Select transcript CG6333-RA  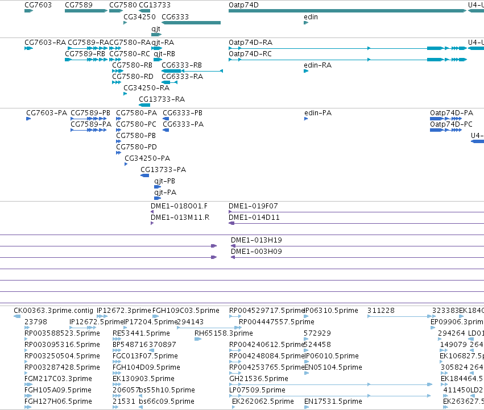183,77
